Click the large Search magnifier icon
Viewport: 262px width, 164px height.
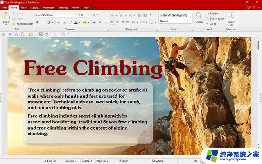[199, 16]
